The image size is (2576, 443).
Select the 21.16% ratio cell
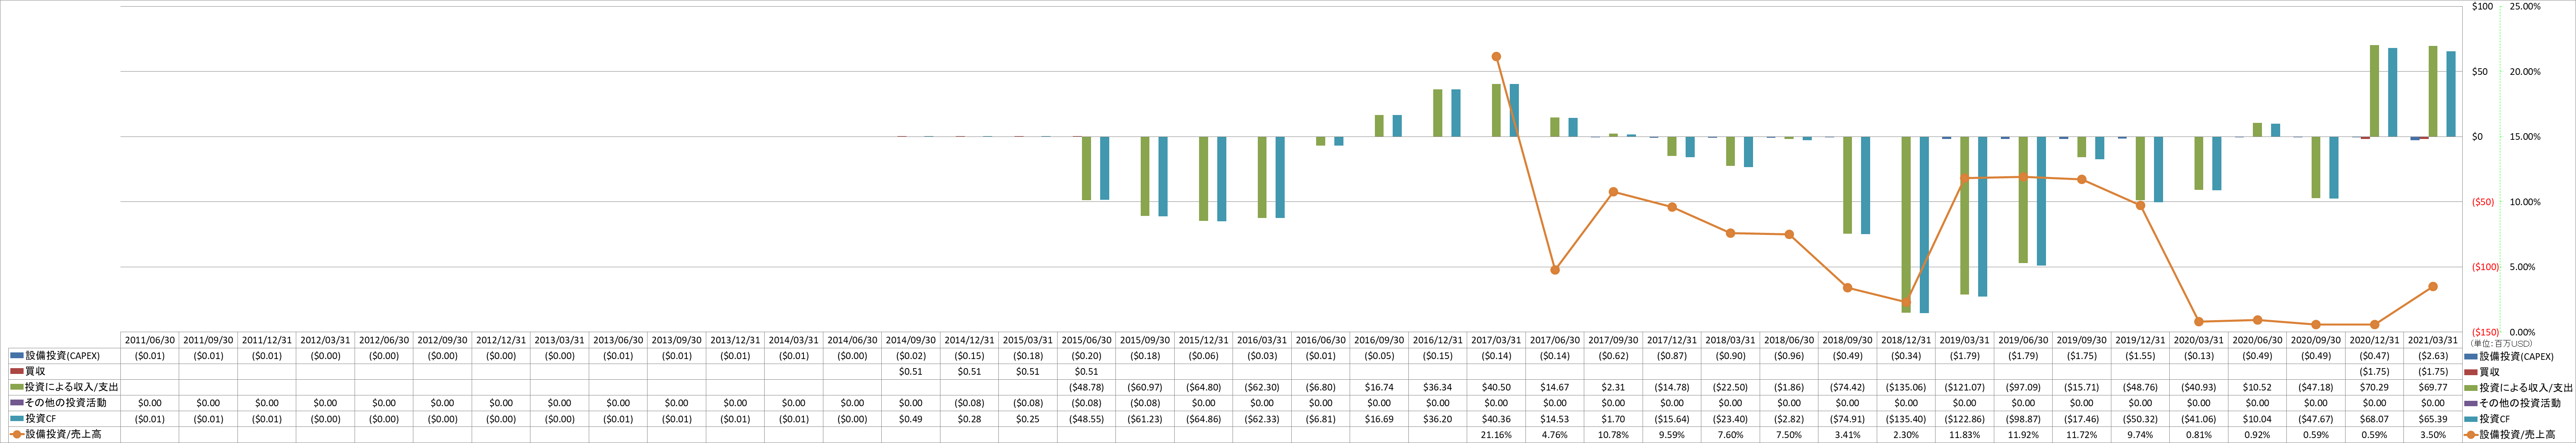click(1496, 435)
